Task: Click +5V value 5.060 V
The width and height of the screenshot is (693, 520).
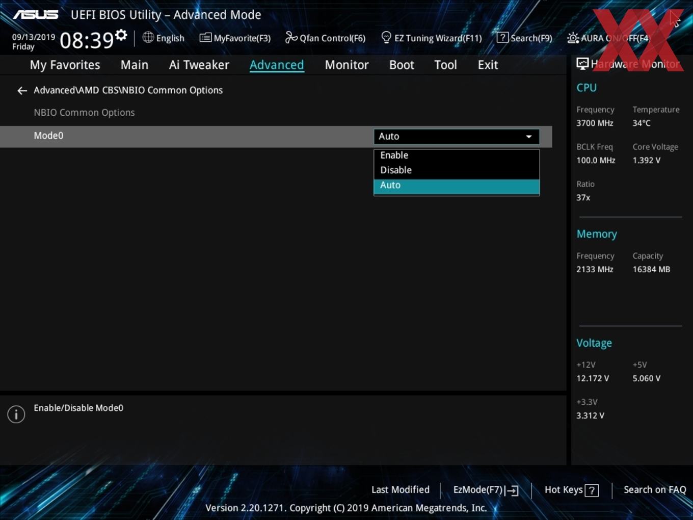Action: (646, 378)
